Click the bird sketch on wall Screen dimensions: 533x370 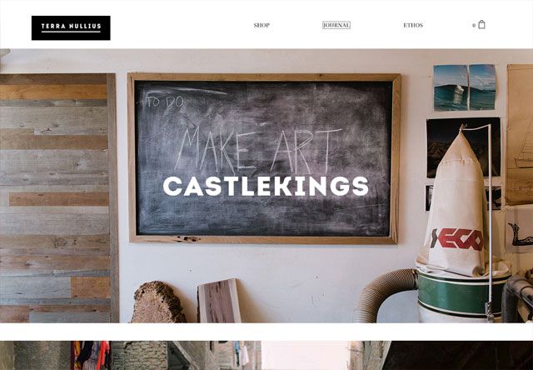pyautogui.click(x=519, y=231)
